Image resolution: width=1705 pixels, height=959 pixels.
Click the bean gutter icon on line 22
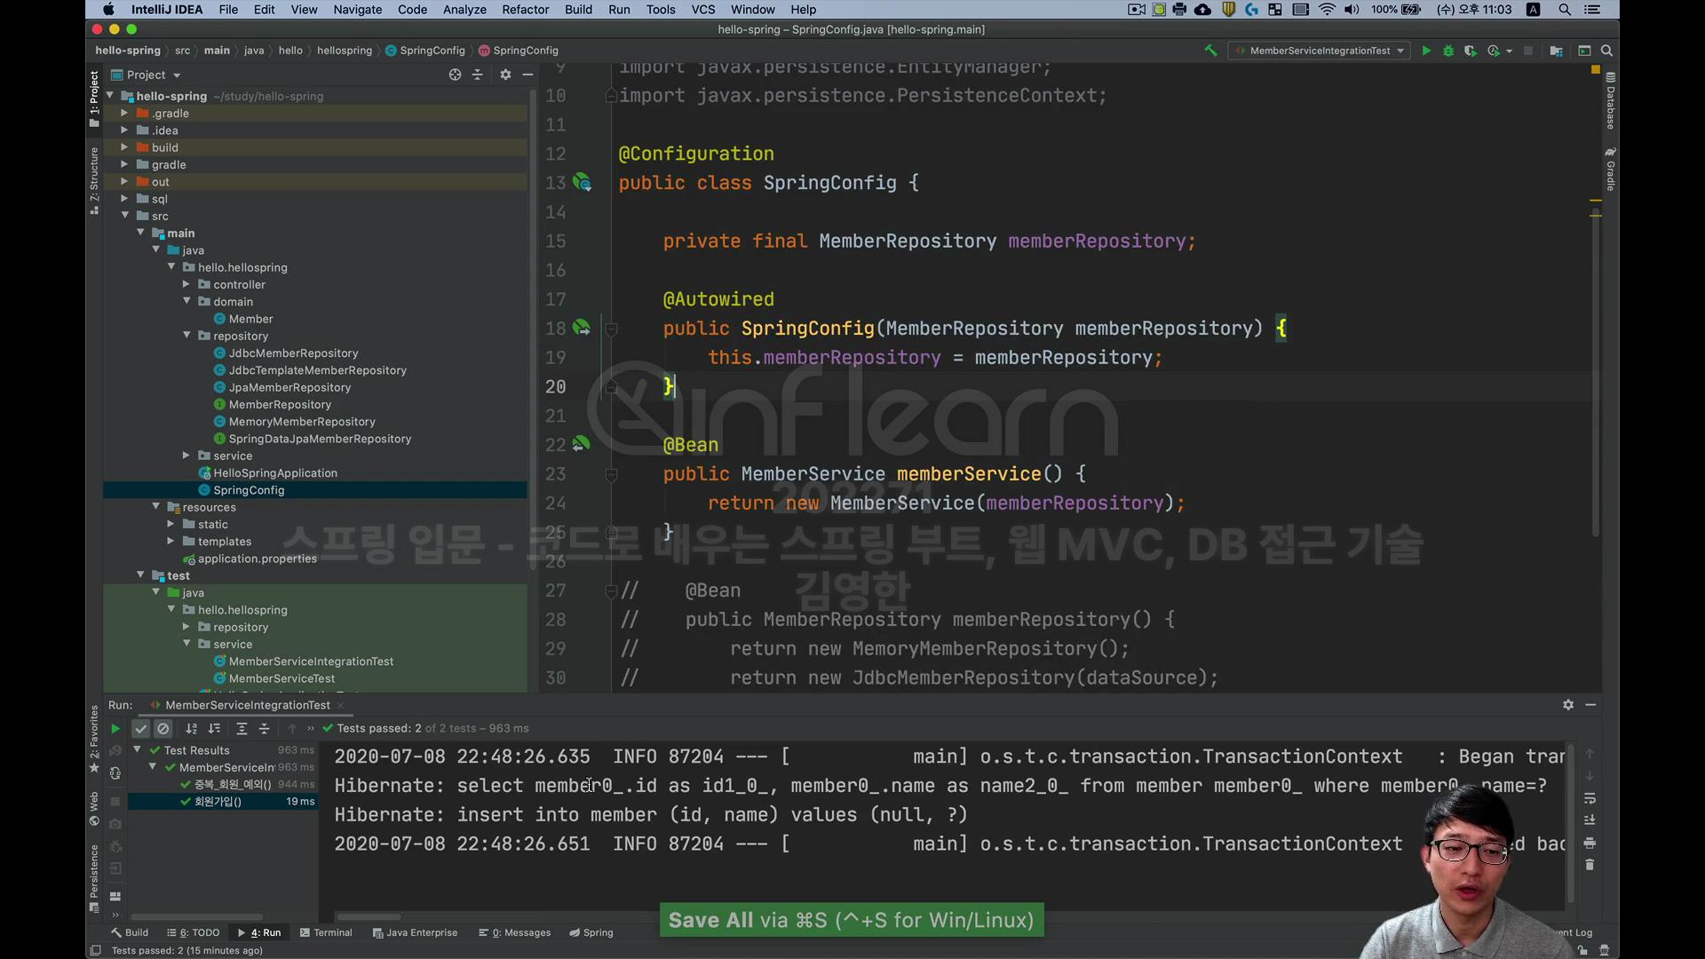pos(581,444)
